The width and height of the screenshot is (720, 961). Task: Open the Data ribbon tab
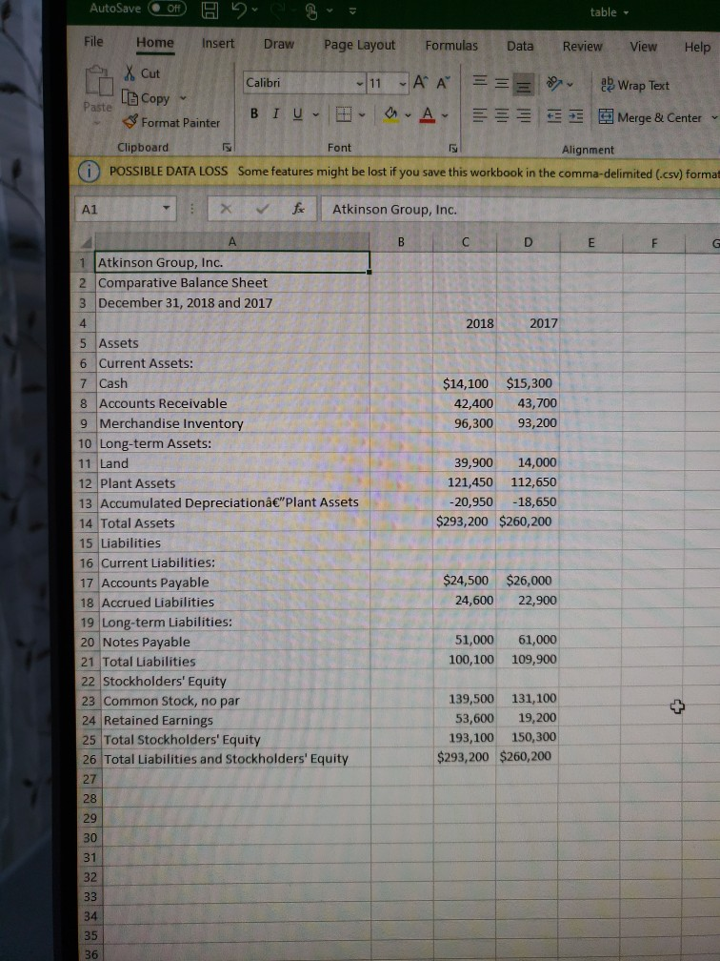pyautogui.click(x=520, y=47)
